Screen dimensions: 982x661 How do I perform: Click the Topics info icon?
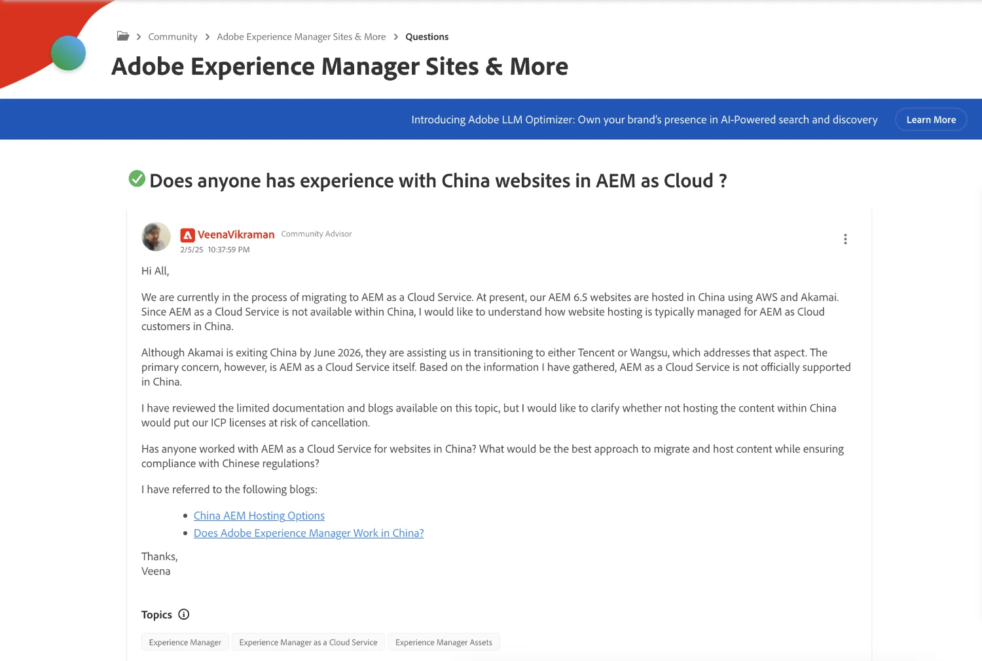pyautogui.click(x=184, y=614)
